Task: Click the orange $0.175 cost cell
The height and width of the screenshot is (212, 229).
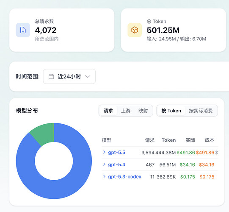Action: [207, 177]
